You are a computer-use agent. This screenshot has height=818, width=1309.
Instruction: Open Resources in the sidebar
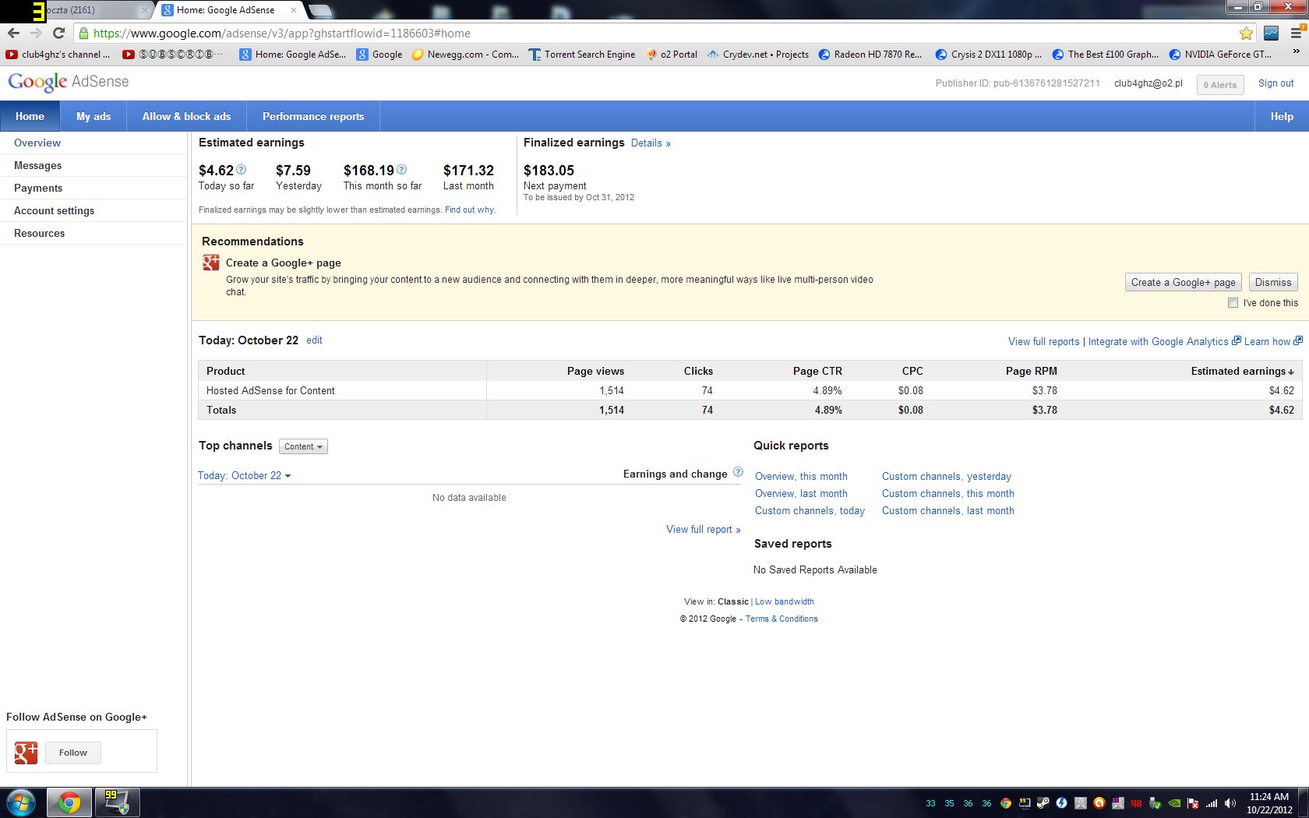[93, 233]
